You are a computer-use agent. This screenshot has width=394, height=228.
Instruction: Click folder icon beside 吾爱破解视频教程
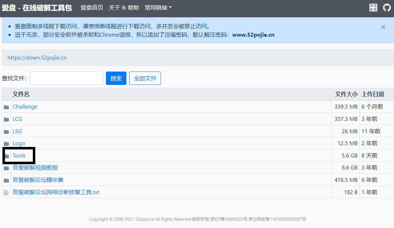(6, 168)
